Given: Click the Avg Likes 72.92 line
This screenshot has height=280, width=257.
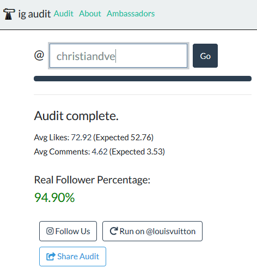Looking at the screenshot, I should 94,138.
